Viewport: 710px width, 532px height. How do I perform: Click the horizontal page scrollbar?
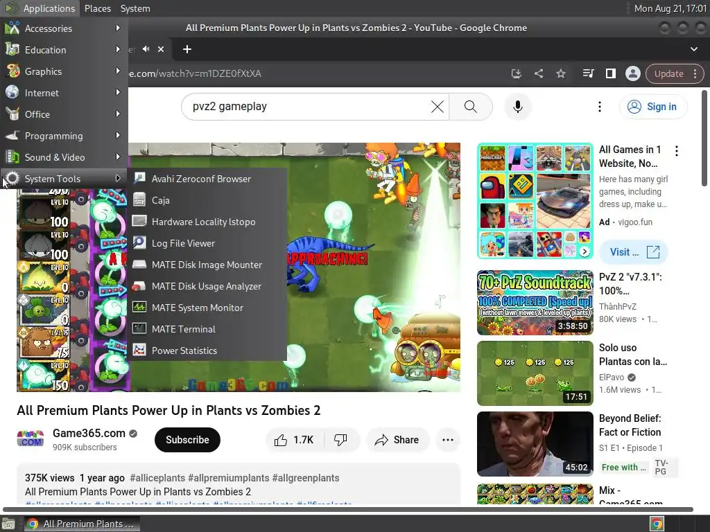pyautogui.click(x=348, y=509)
